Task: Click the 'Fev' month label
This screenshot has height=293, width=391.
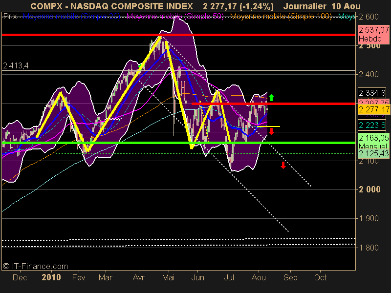Action: [79, 277]
